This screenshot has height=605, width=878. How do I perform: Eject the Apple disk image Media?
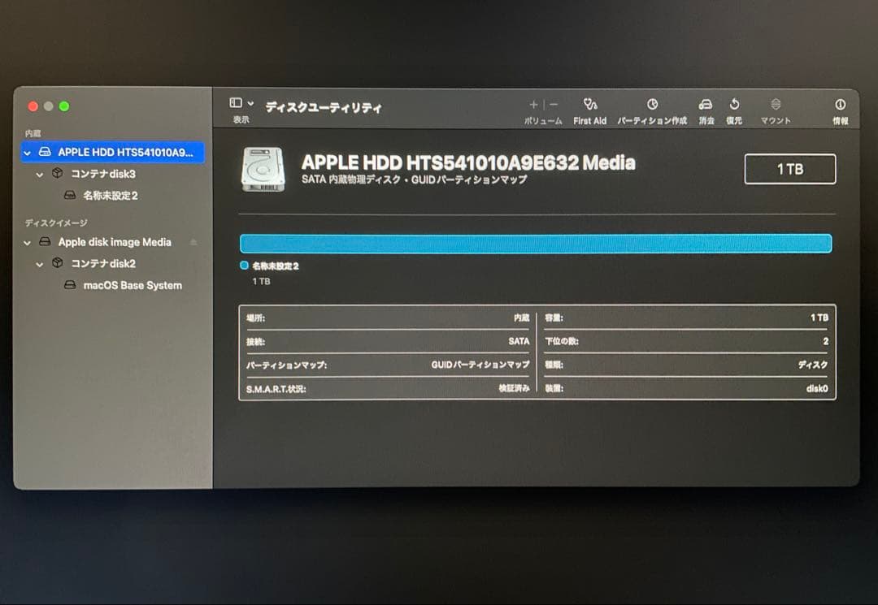point(194,241)
